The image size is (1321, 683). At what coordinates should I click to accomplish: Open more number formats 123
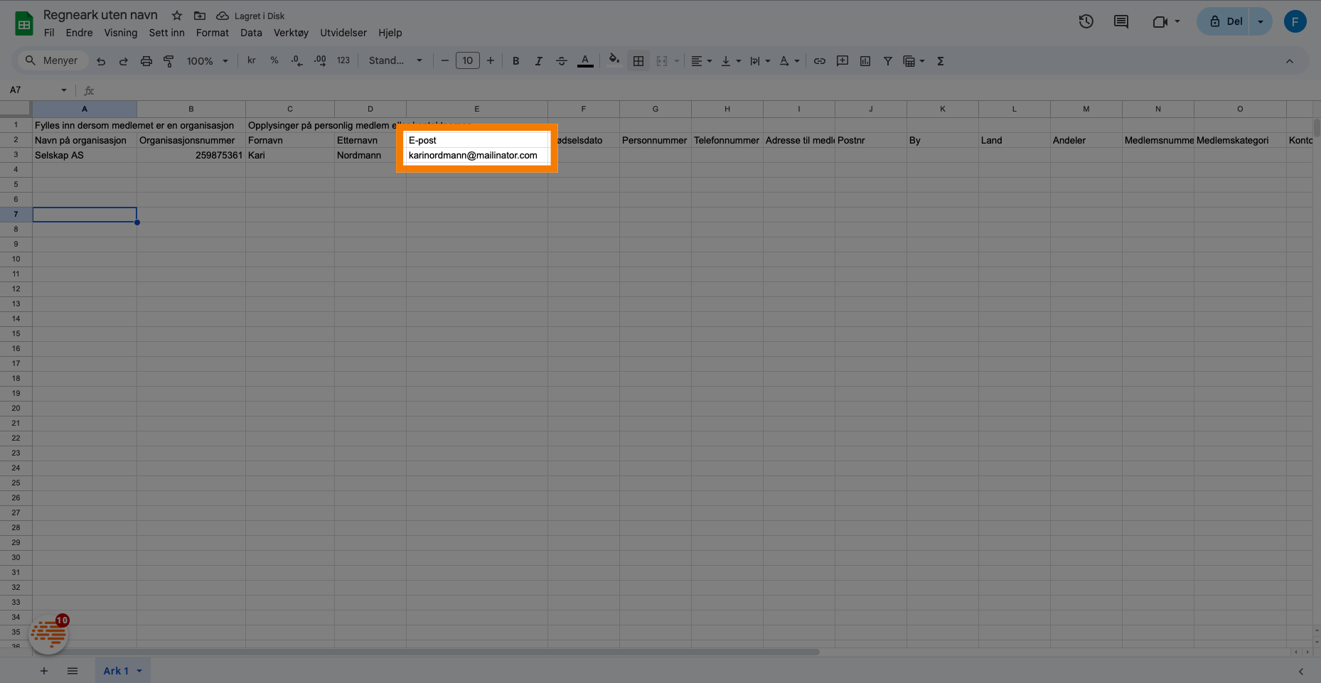[343, 61]
